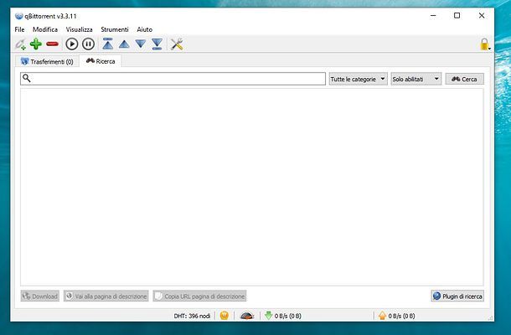Image resolution: width=511 pixels, height=335 pixels.
Task: Open the Strumenti menu
Action: click(115, 29)
